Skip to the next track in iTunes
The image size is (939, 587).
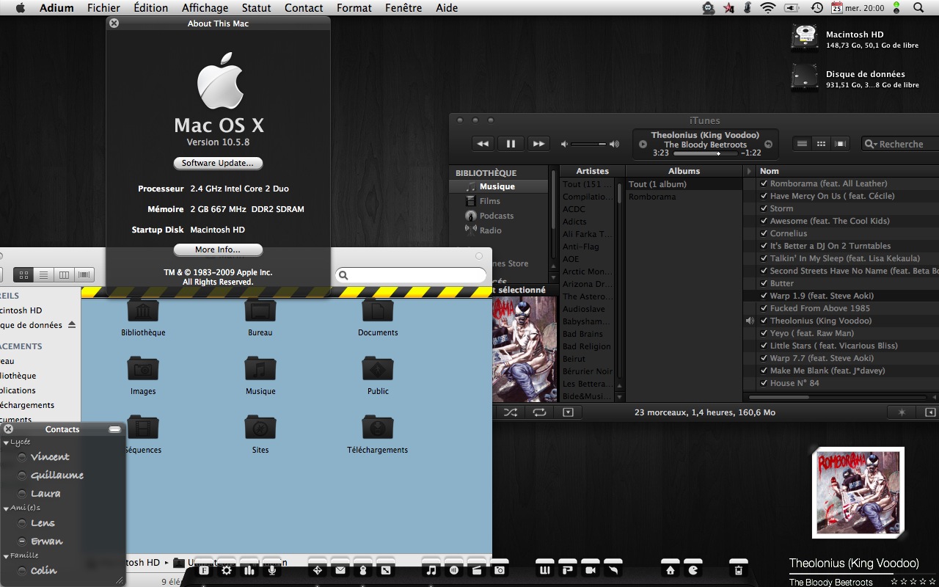539,144
